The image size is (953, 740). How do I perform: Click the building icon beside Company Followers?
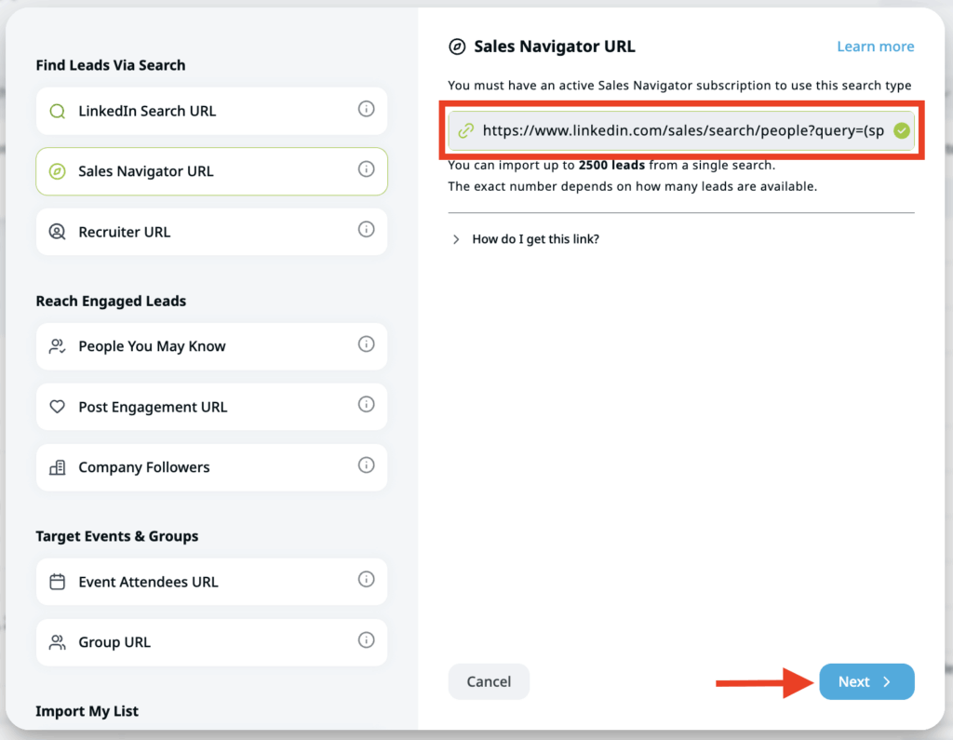coord(57,467)
